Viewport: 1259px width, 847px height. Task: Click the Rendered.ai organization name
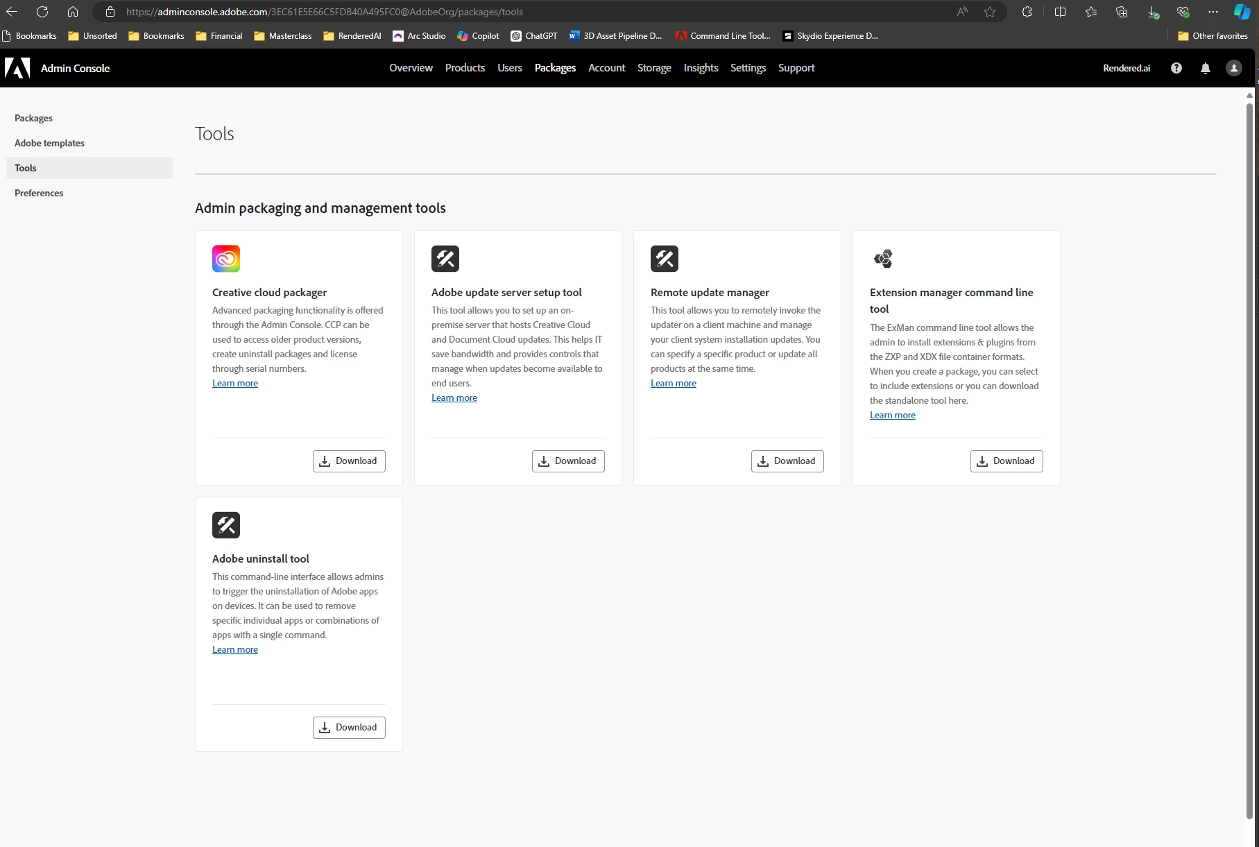[1127, 68]
